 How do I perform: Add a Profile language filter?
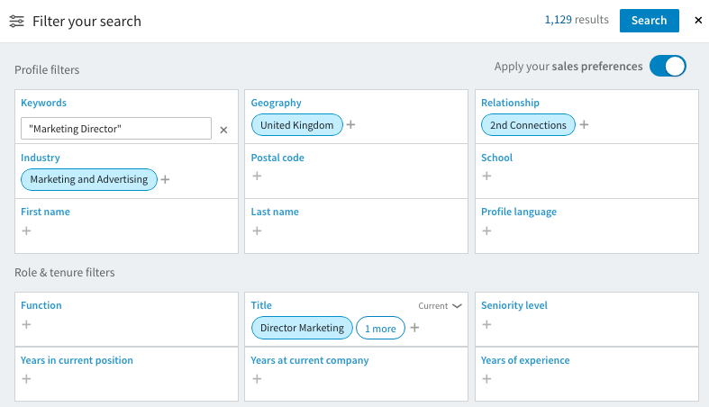pyautogui.click(x=486, y=231)
